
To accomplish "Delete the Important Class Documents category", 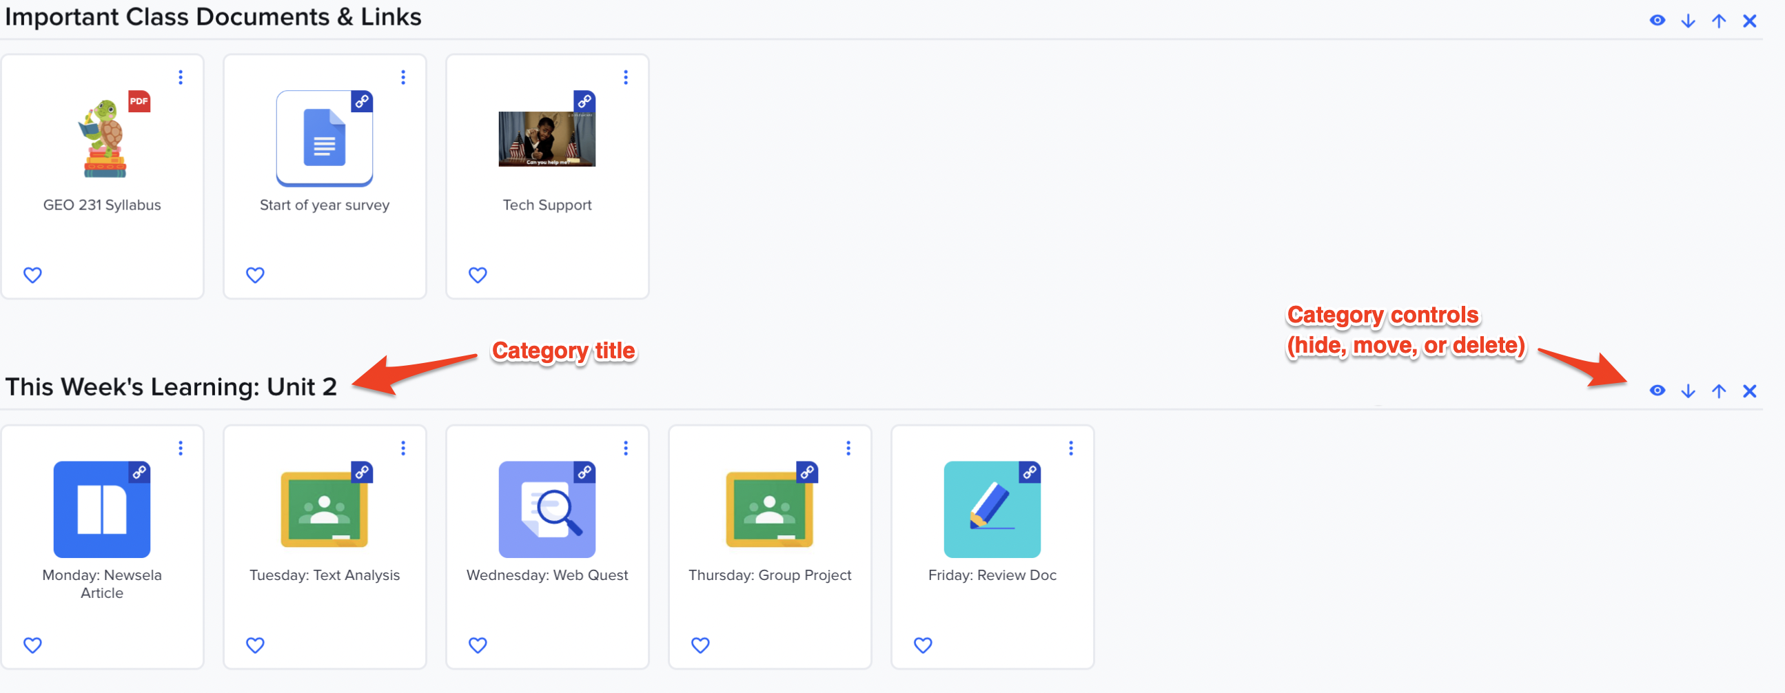I will [1750, 20].
